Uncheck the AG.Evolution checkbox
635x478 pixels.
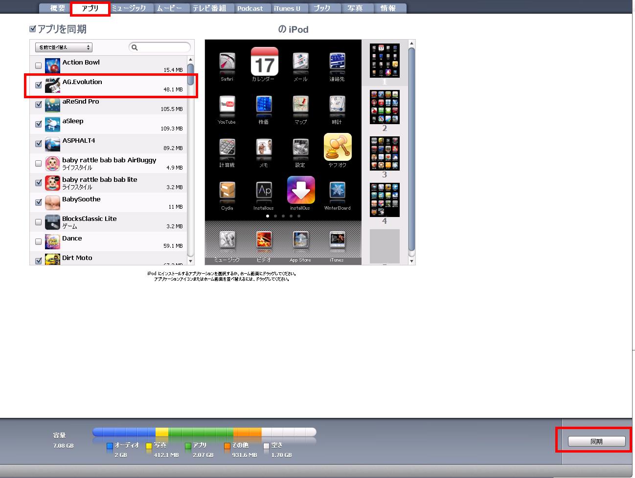click(39, 85)
